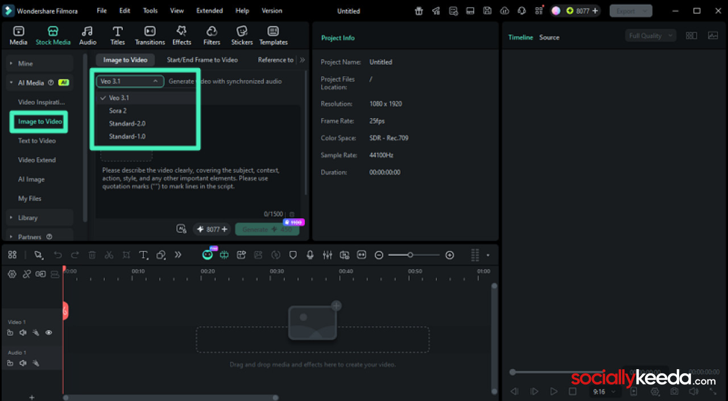The height and width of the screenshot is (401, 728).
Task: Click the Generate button
Action: click(x=267, y=229)
